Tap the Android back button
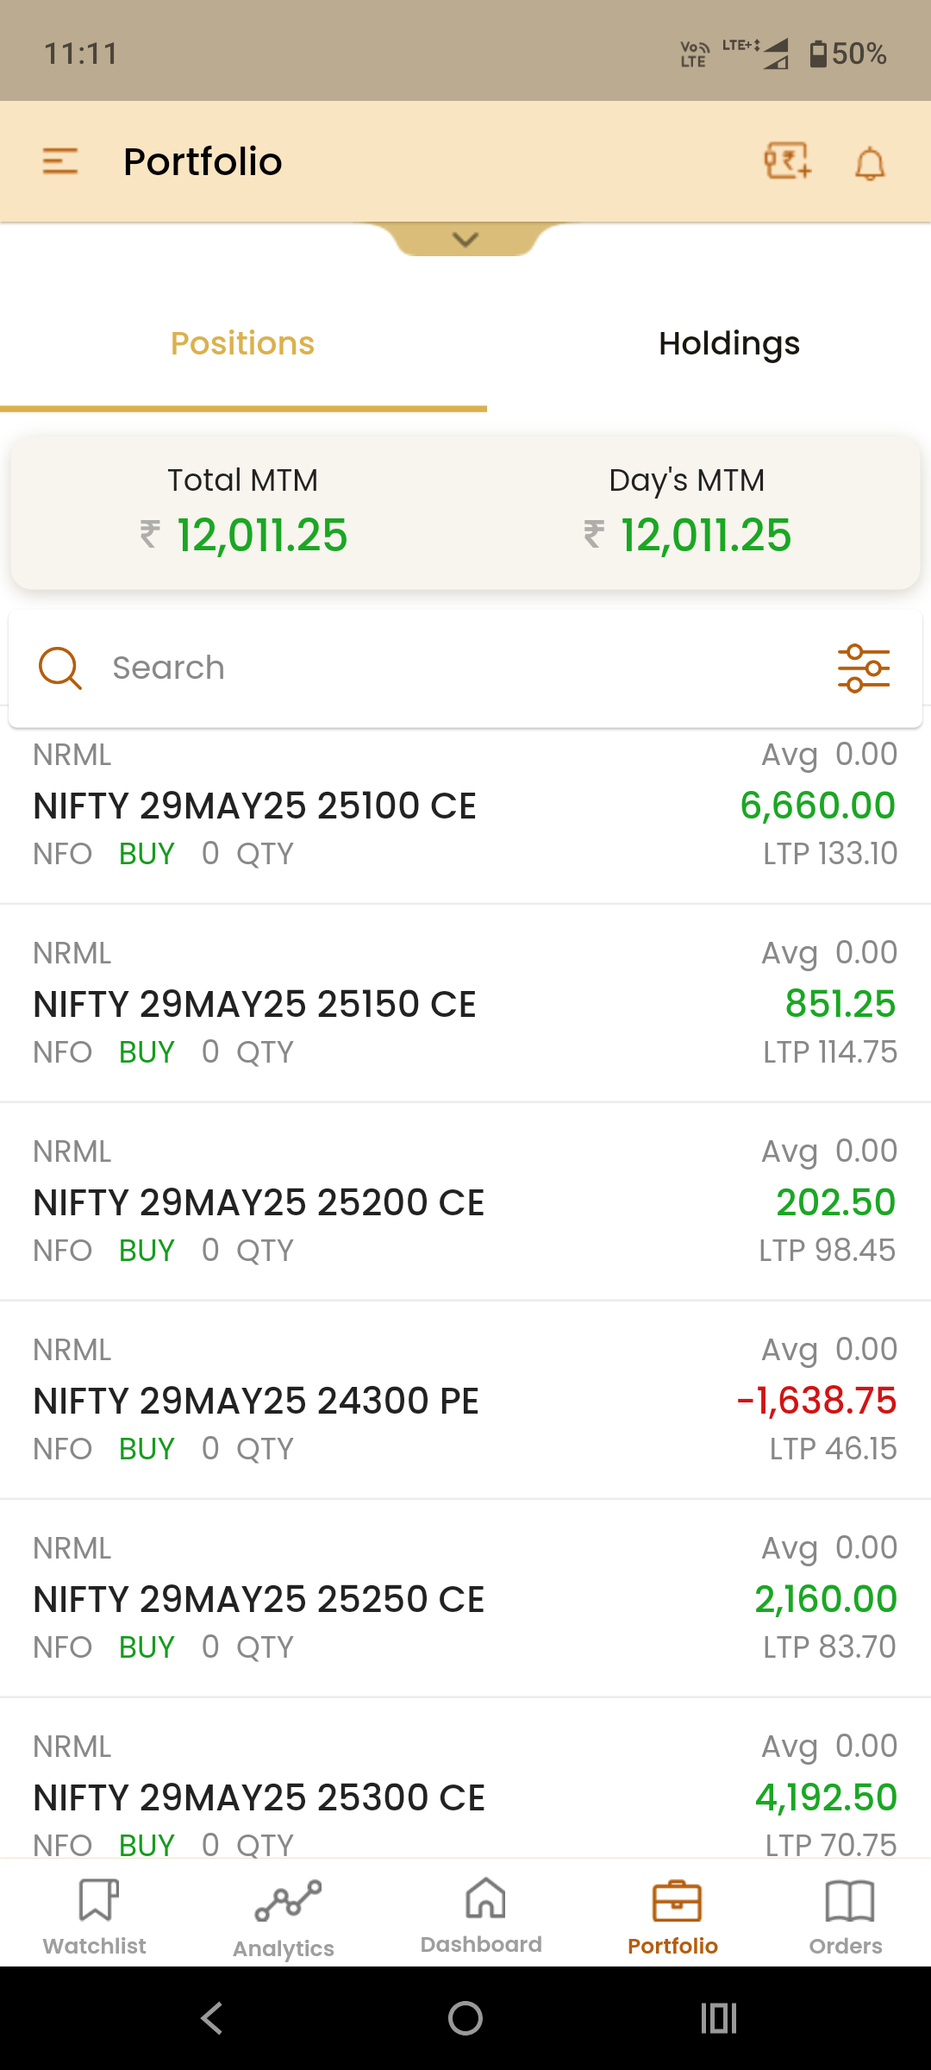 tap(212, 2018)
